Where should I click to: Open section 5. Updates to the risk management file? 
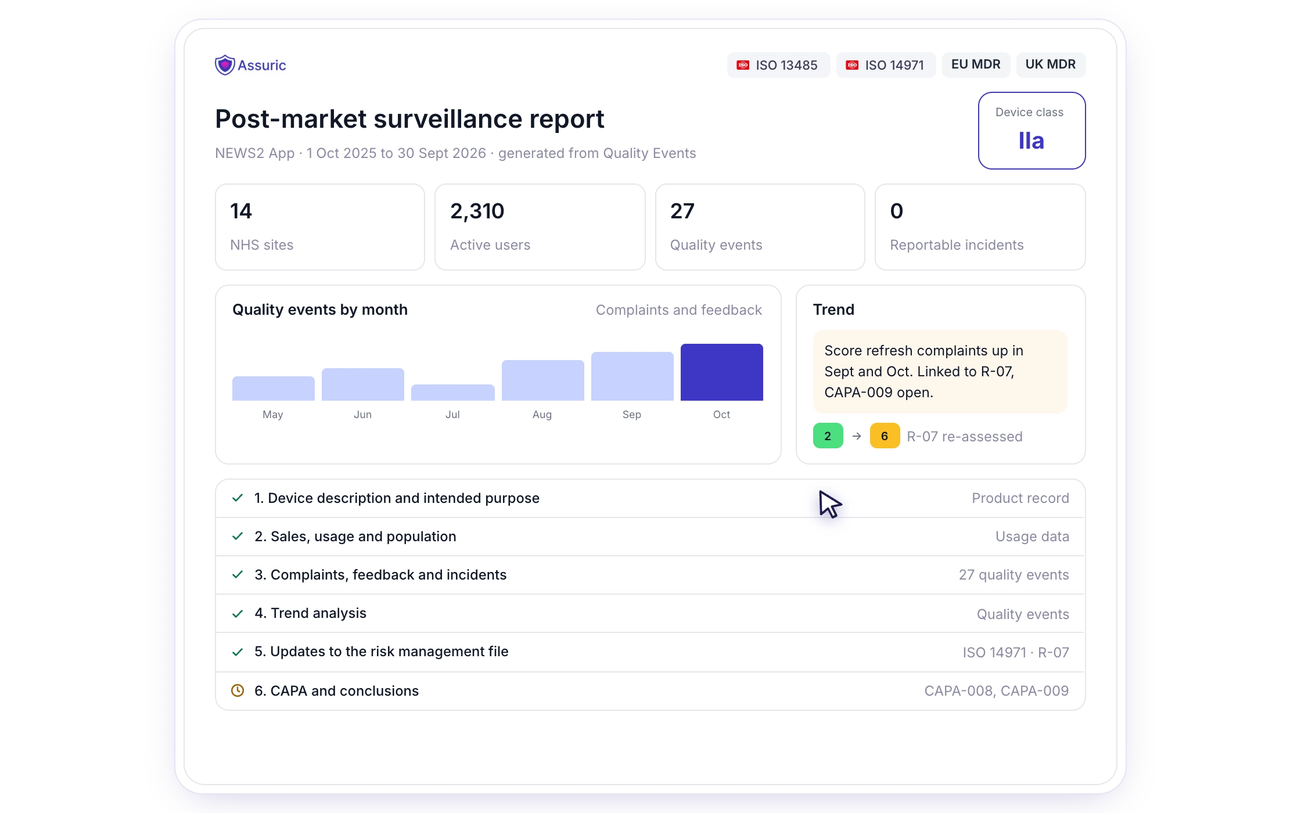[x=650, y=652]
